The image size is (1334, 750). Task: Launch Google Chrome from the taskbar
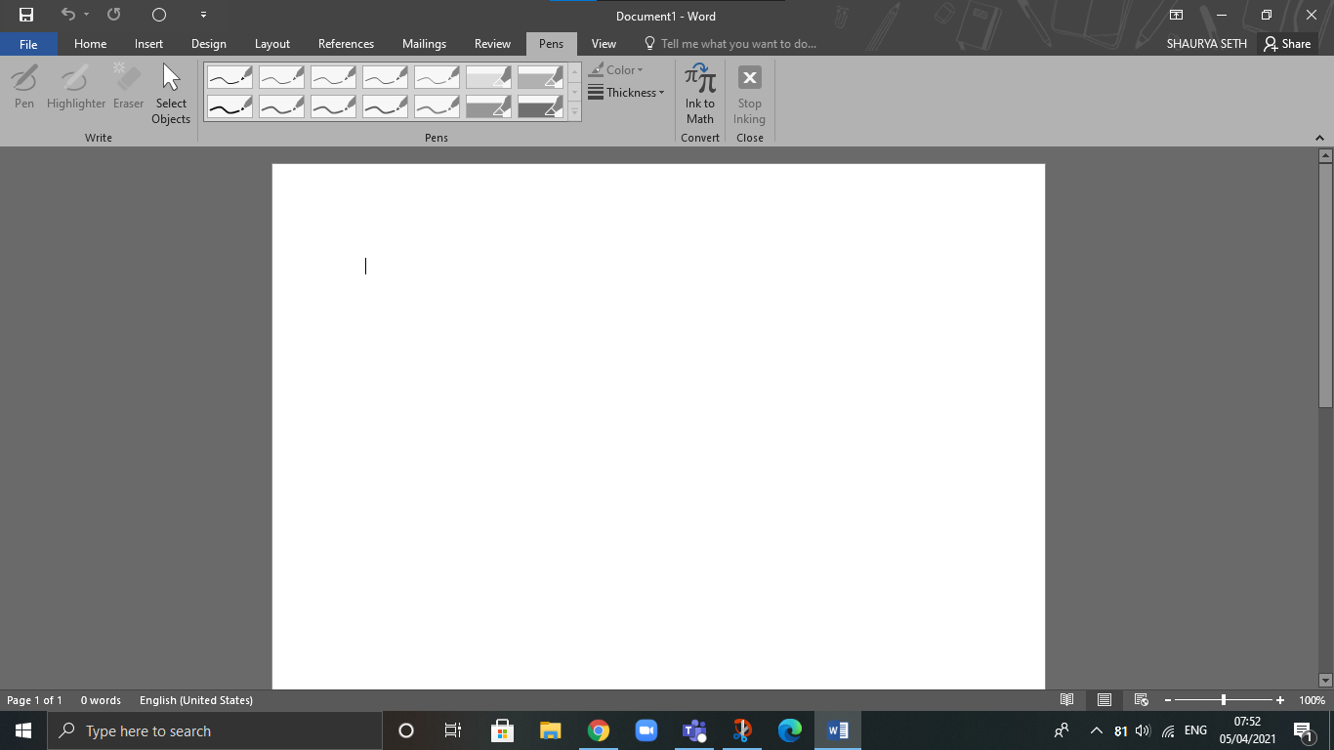(x=599, y=730)
